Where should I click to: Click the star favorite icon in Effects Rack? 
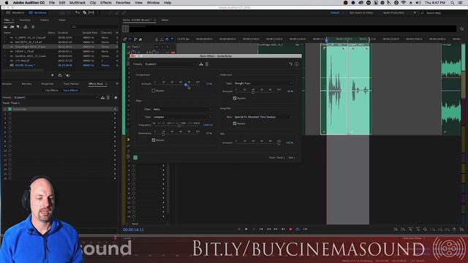pos(116,97)
